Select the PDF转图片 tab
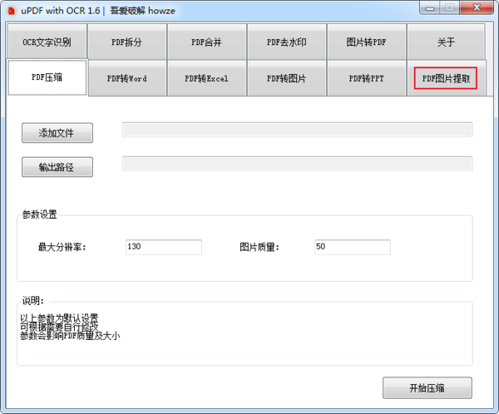 (x=286, y=79)
